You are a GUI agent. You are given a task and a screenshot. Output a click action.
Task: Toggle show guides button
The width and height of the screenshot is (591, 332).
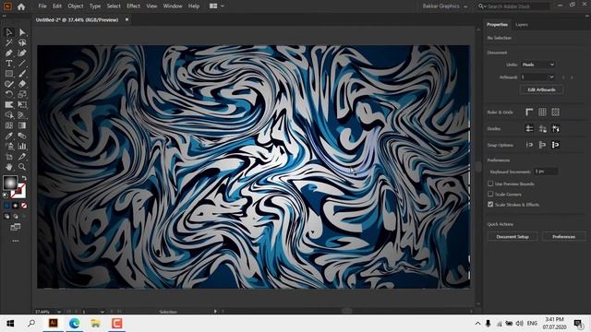point(529,128)
